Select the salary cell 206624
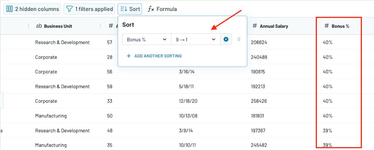The width and height of the screenshot is (374, 150). point(259,42)
